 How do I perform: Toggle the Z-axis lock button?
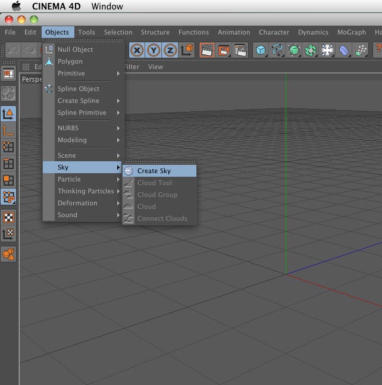point(170,51)
